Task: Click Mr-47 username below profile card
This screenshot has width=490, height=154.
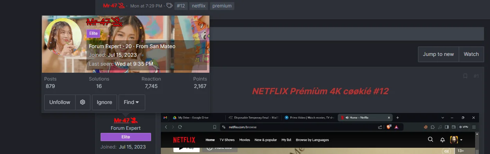Action: 126,120
